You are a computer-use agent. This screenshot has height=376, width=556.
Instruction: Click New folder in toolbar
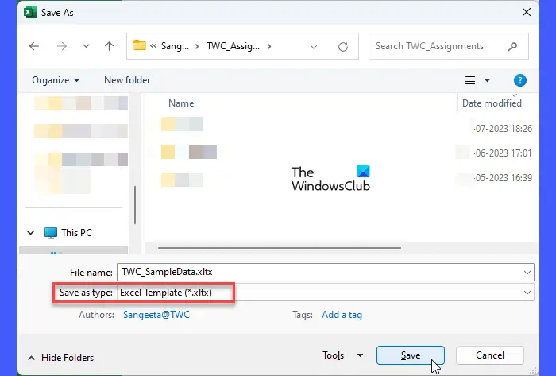click(127, 80)
